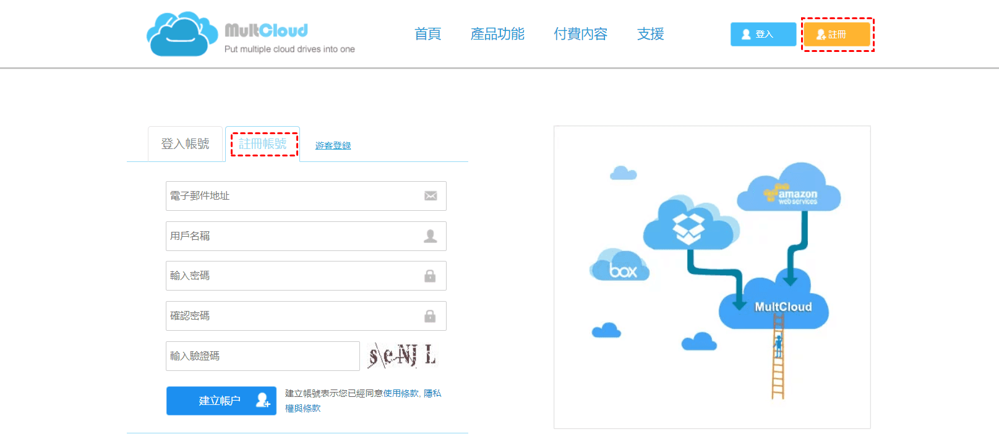Click the MultCloud logo text
Screen dimensions: 999x434
click(x=266, y=30)
